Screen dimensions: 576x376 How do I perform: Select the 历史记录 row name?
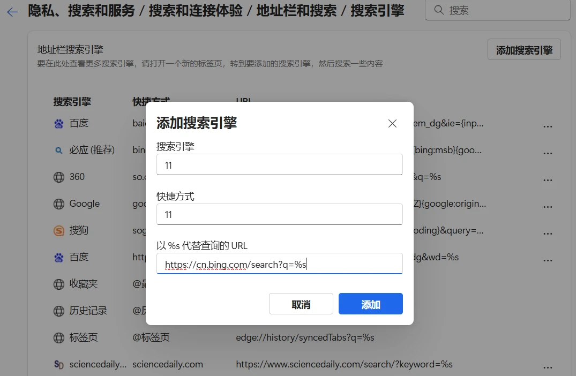[x=88, y=311]
